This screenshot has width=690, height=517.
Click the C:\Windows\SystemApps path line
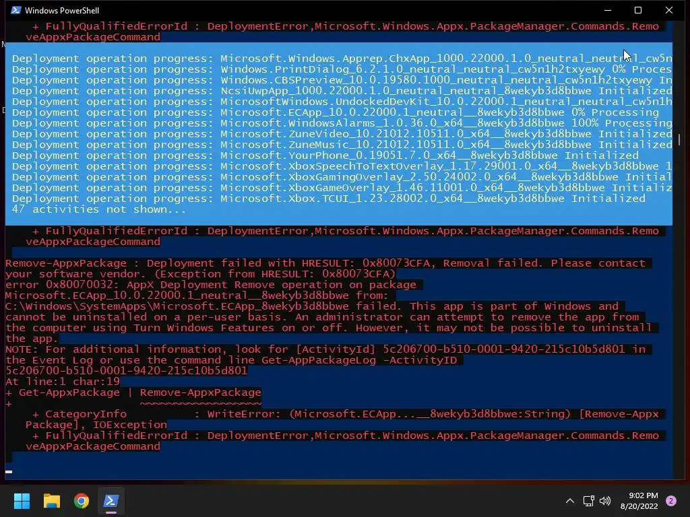(x=312, y=306)
